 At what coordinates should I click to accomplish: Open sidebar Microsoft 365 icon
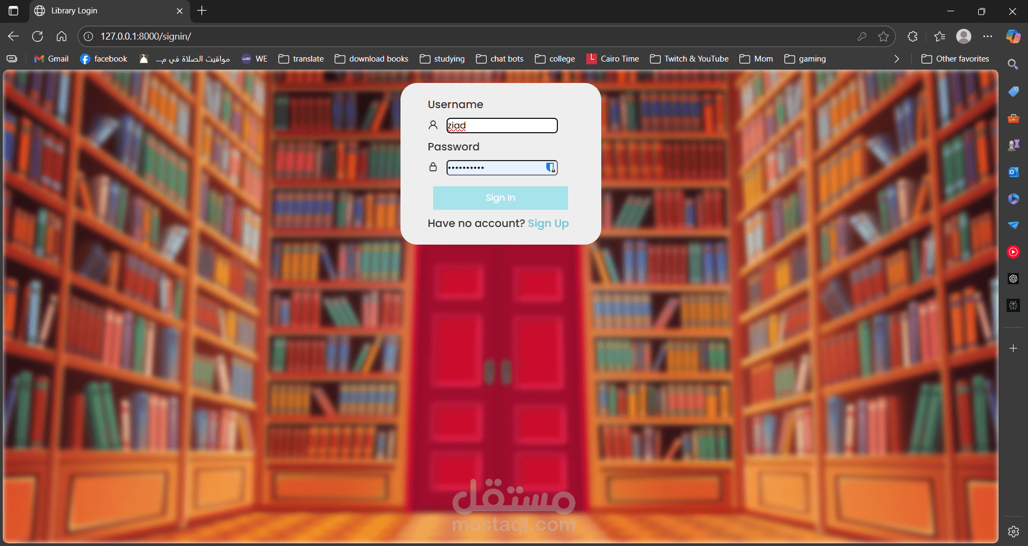[1013, 199]
